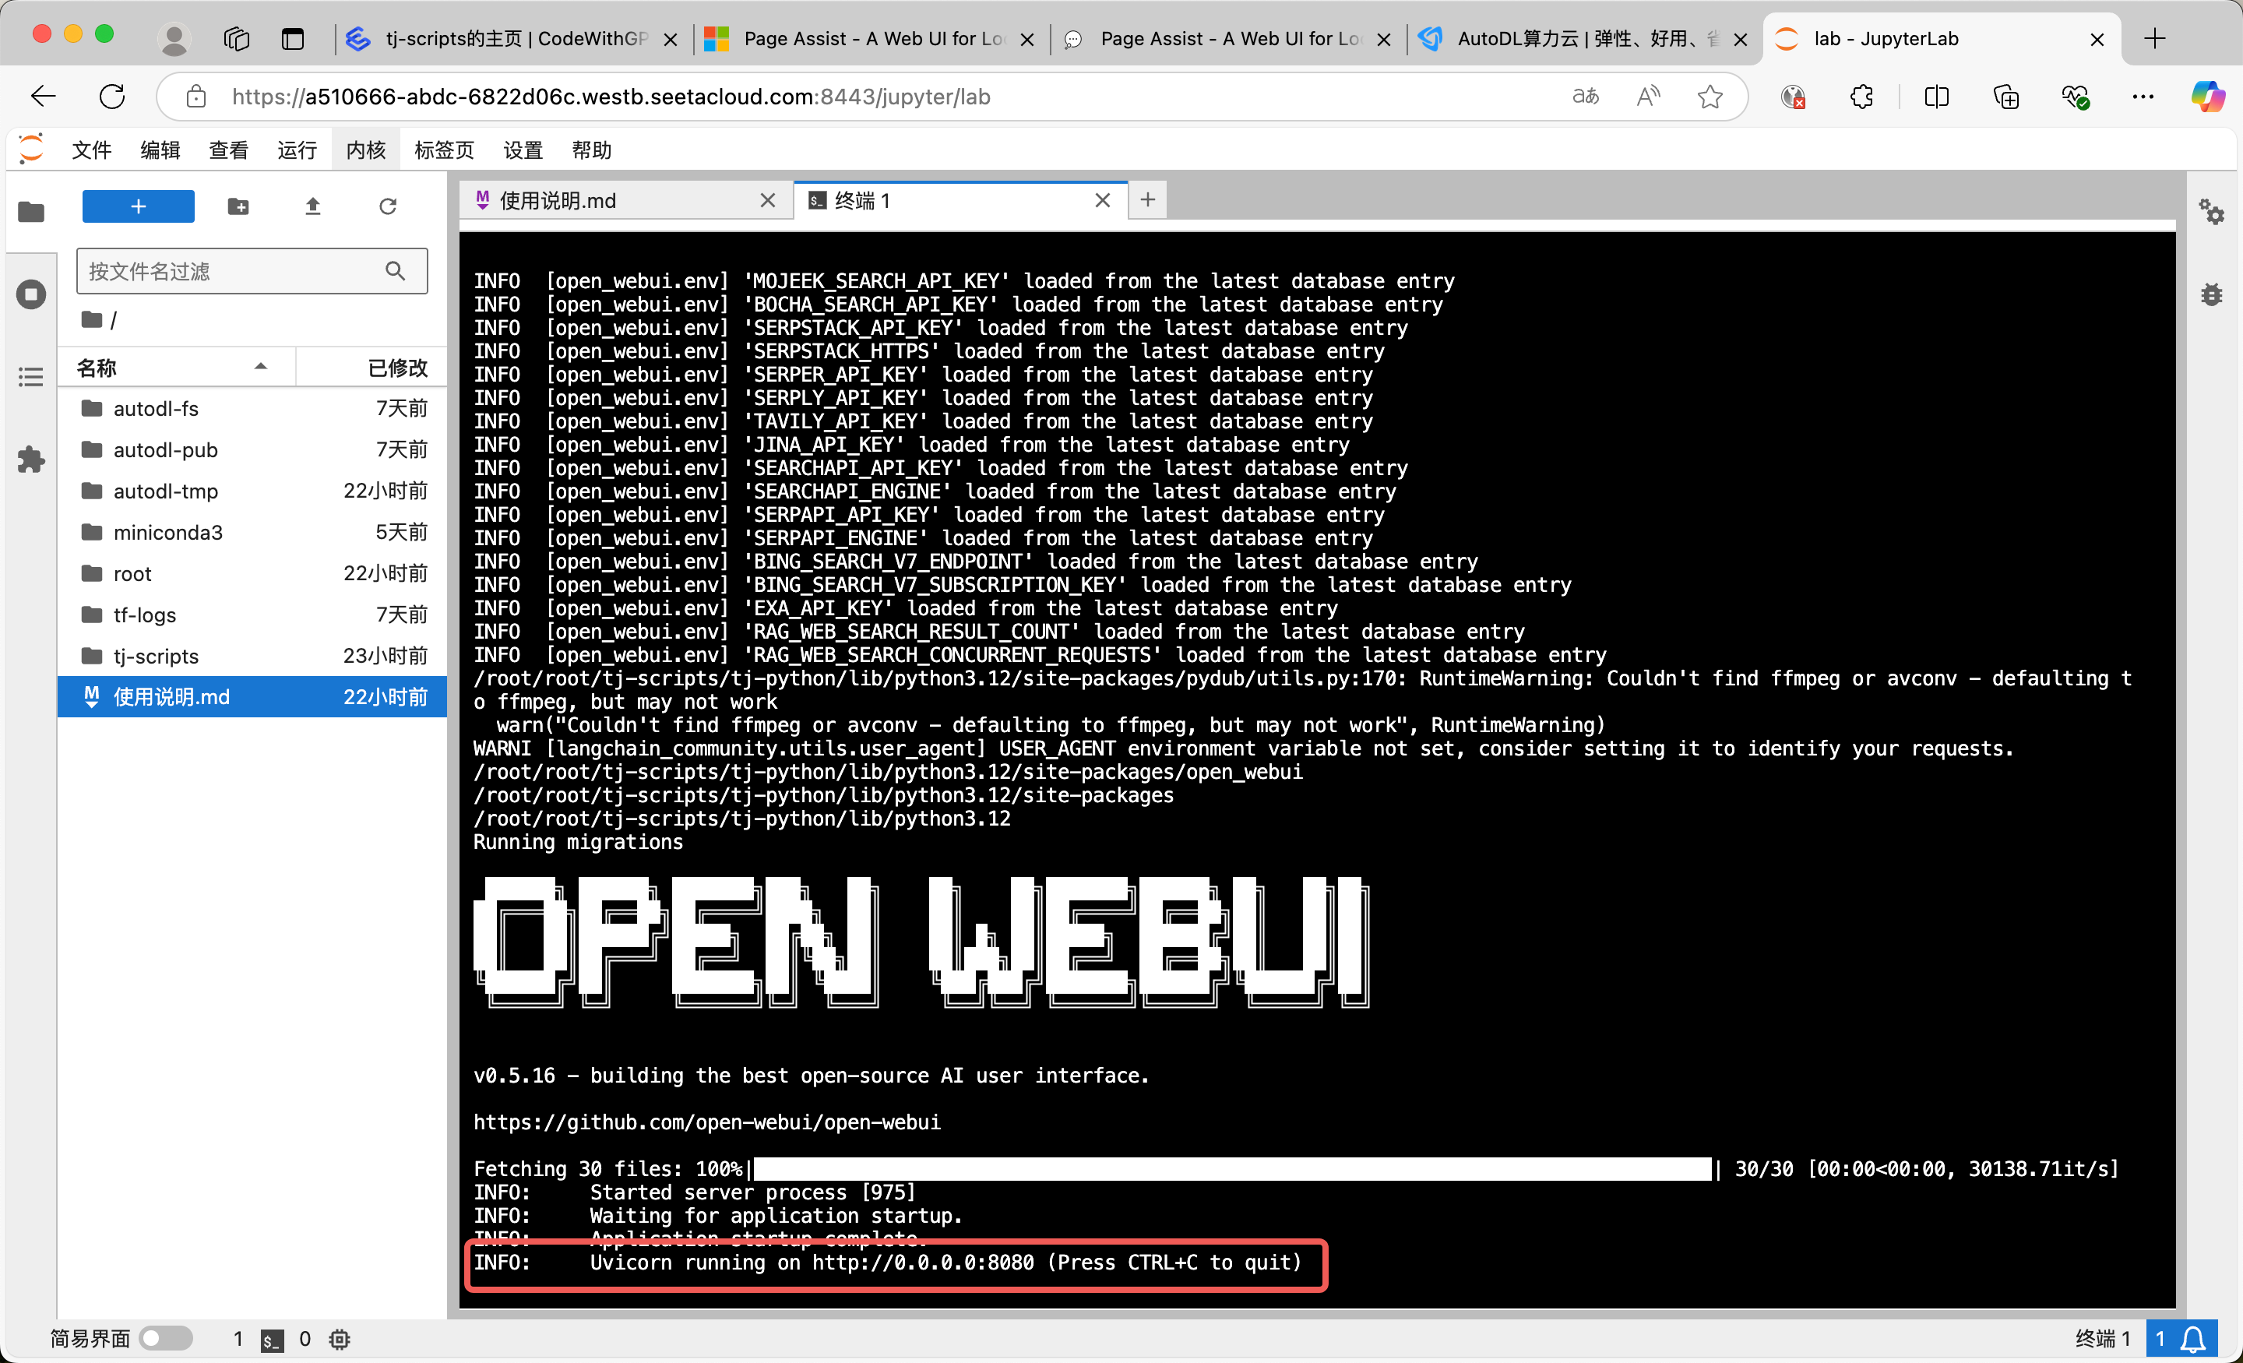Open browser essentials heart icon

[x=2076, y=97]
